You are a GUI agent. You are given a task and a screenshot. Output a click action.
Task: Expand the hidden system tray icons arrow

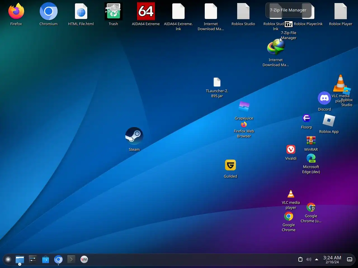point(317,259)
